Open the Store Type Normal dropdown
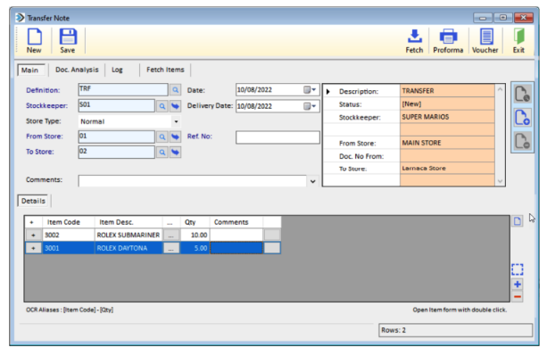 pyautogui.click(x=176, y=121)
